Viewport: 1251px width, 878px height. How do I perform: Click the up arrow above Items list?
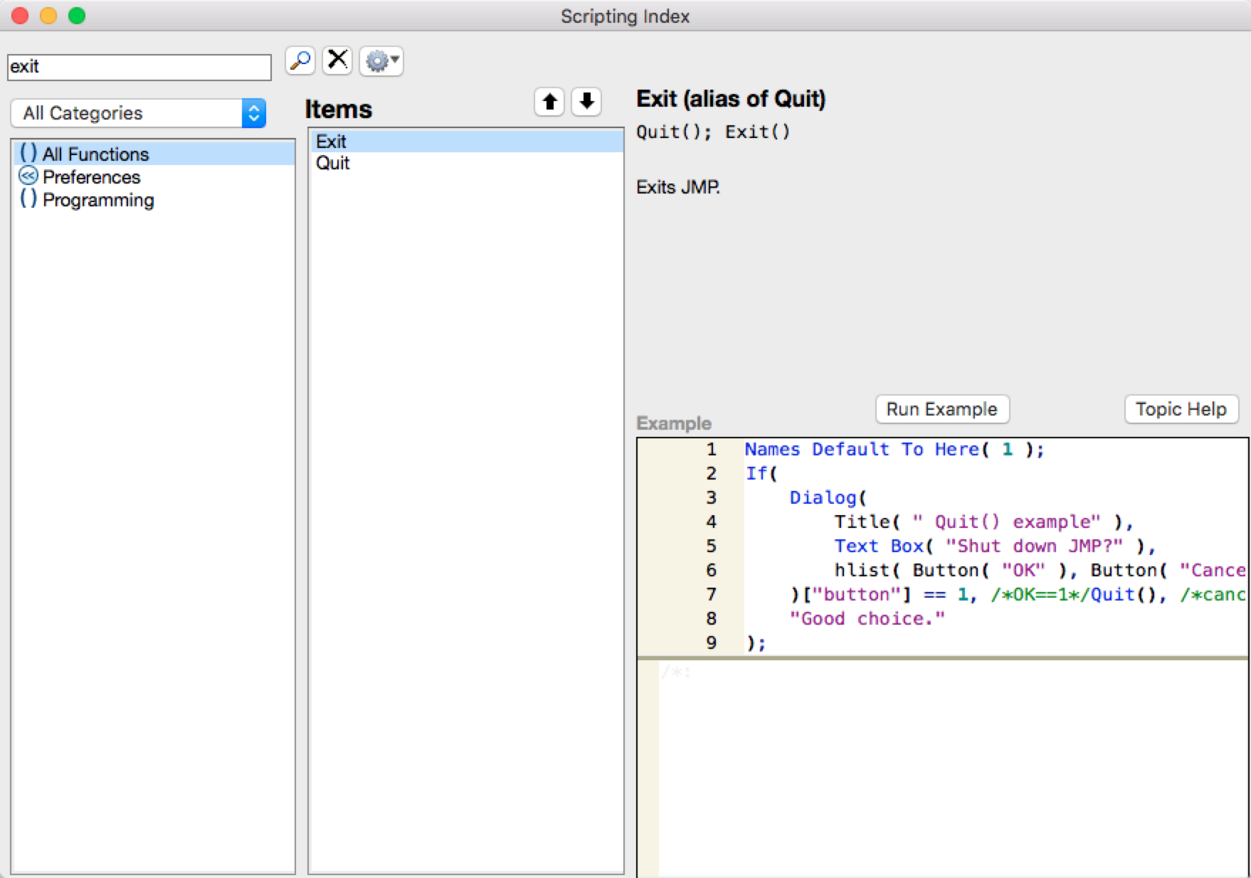click(549, 102)
